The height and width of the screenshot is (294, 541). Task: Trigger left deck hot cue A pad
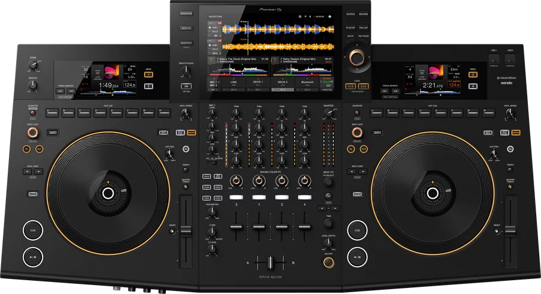coord(52,113)
